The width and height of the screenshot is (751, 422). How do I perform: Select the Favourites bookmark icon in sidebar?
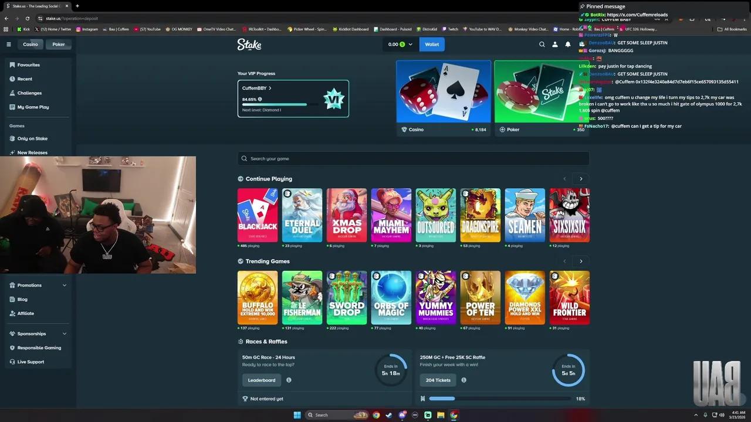pos(13,64)
